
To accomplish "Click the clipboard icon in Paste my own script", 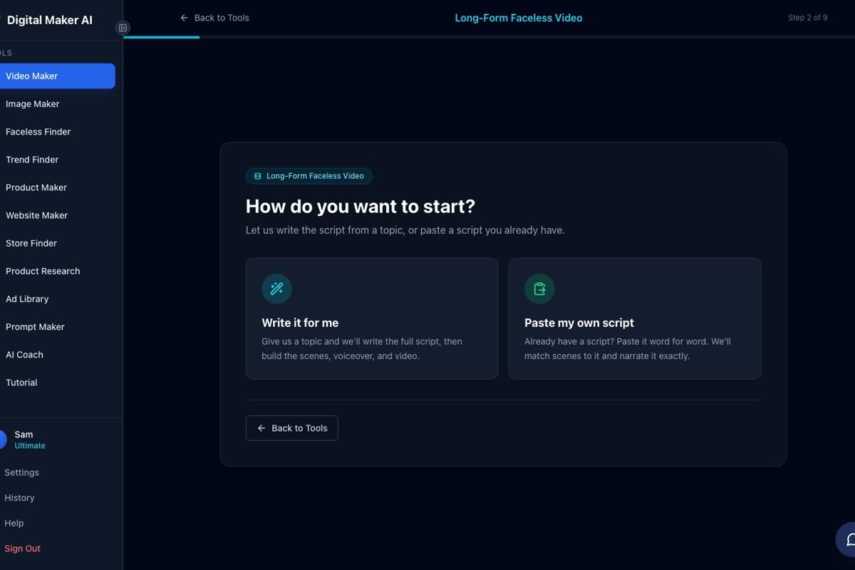I will tap(539, 289).
